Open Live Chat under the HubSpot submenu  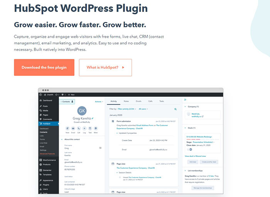(x=43, y=143)
